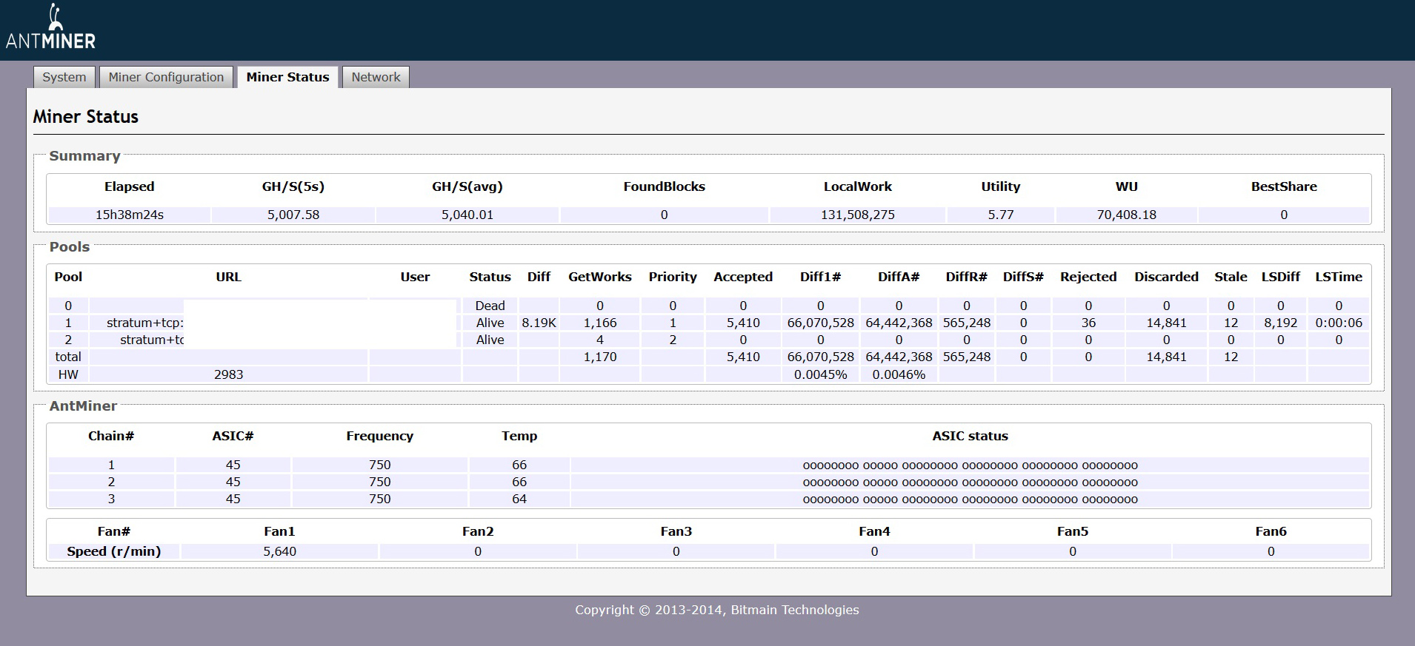Click chain 3 temperature 64
The image size is (1415, 646).
519,499
